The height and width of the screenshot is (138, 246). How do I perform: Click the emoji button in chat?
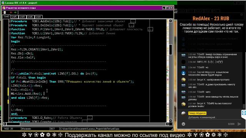pyautogui.click(x=183, y=124)
